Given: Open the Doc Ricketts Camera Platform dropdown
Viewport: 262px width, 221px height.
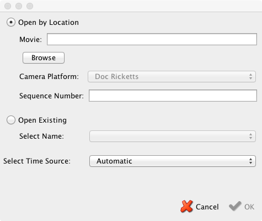Looking at the screenshot, I should [172, 76].
